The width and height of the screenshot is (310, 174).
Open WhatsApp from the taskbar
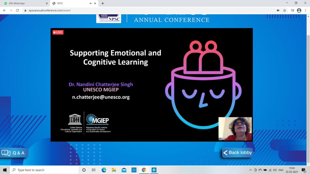(154, 170)
